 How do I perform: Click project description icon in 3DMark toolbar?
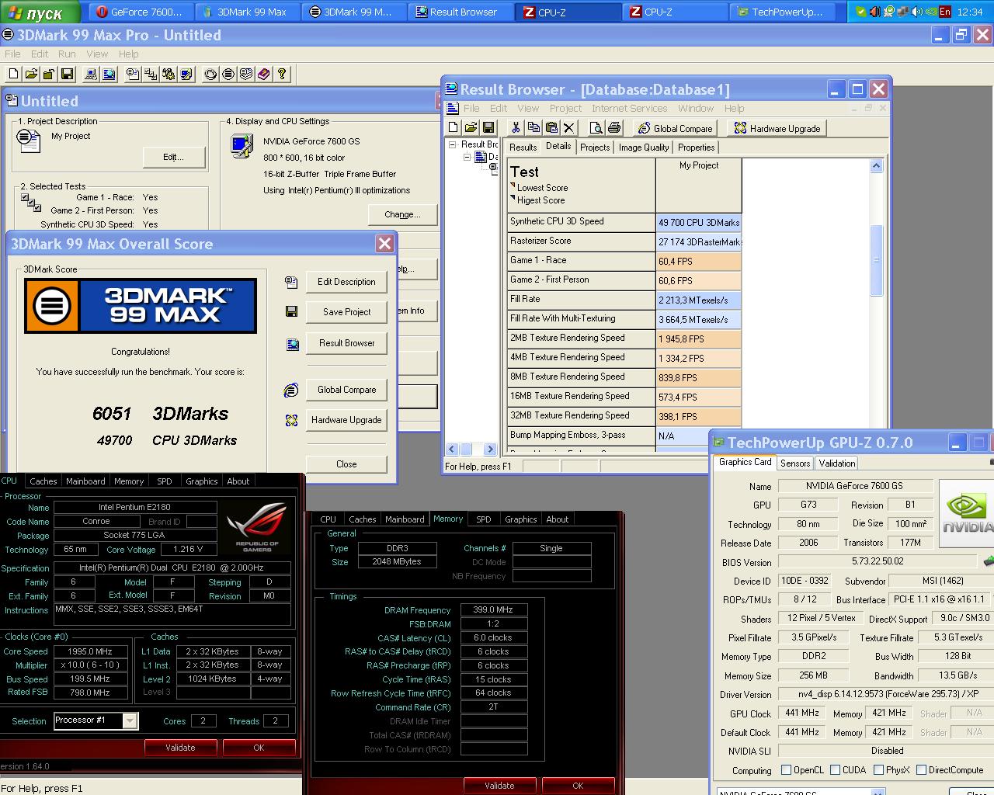tap(133, 75)
